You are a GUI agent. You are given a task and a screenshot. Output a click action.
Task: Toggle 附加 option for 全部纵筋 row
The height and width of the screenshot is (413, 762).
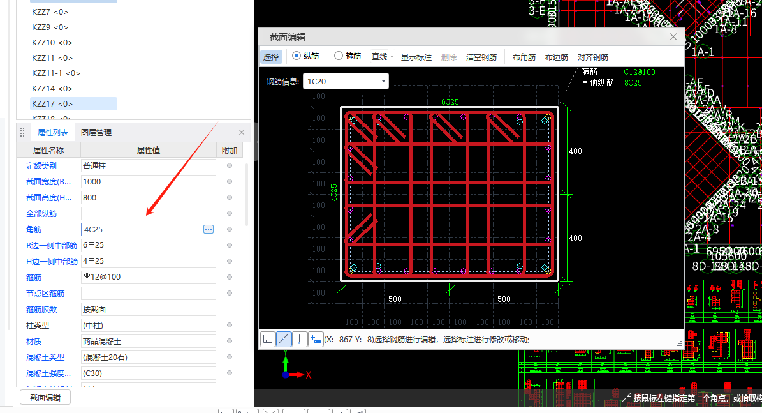pos(230,213)
